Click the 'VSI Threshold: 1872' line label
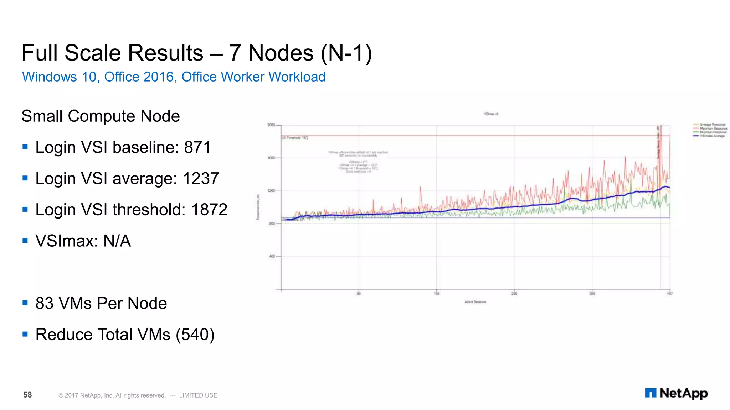 pos(295,138)
